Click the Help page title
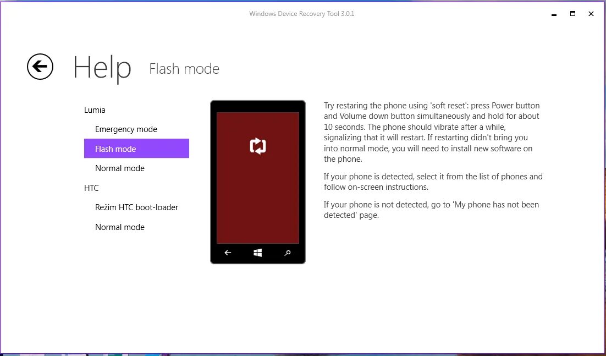The height and width of the screenshot is (356, 606). point(102,68)
